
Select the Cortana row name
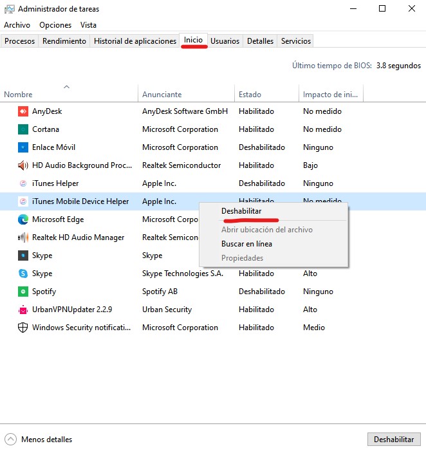pyautogui.click(x=46, y=129)
